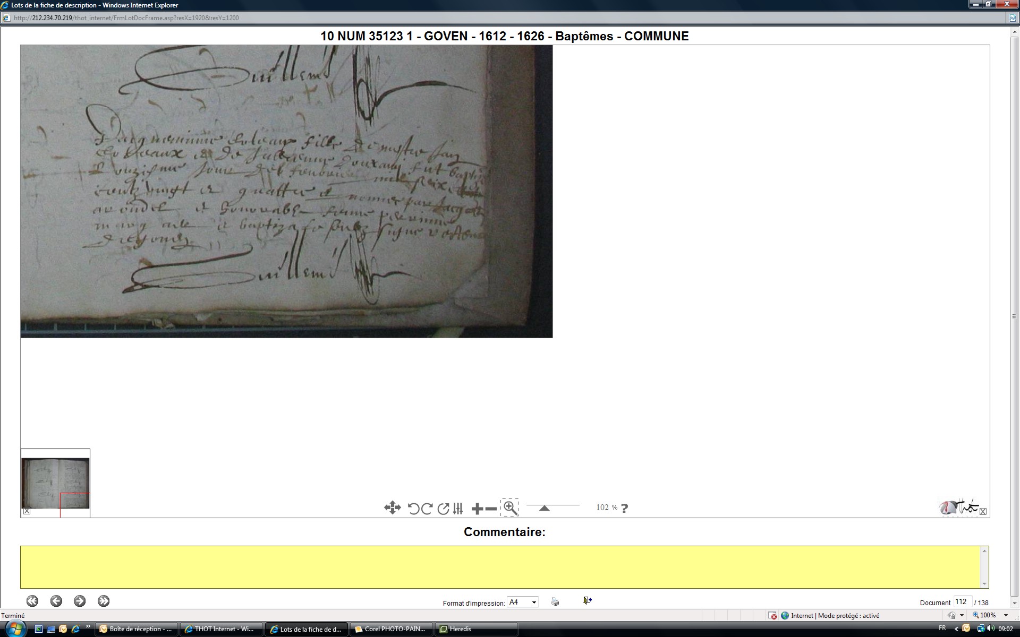Viewport: 1020px width, 637px height.
Task: Close the thumbnail overview box
Action: point(27,511)
